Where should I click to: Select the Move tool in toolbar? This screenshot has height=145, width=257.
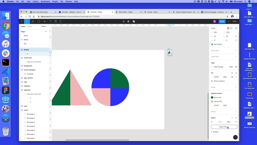(27, 21)
